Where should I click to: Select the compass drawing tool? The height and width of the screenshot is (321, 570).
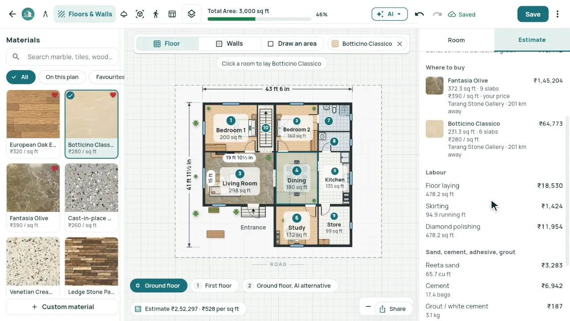pyautogui.click(x=45, y=14)
